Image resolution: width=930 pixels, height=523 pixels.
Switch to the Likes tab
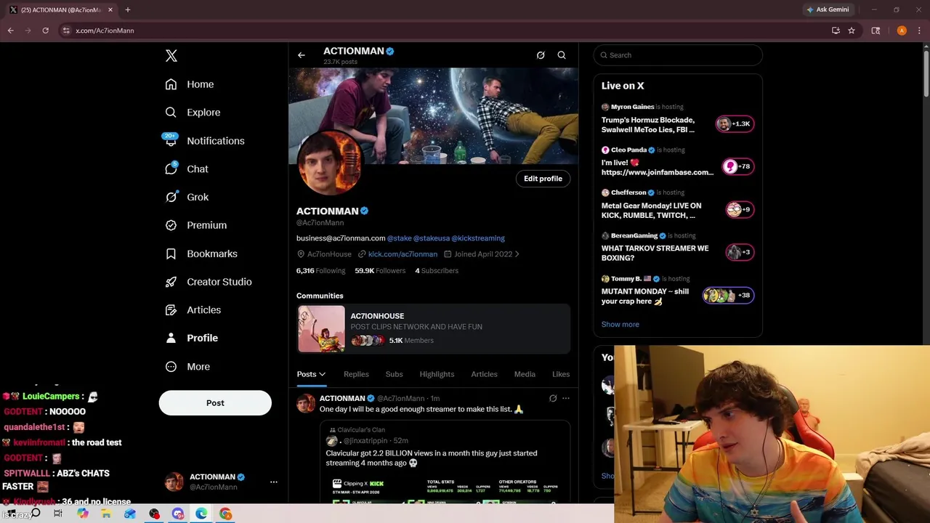pos(561,374)
